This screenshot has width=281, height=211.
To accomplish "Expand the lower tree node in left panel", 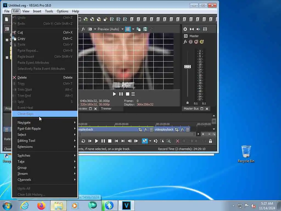I will (7, 57).
